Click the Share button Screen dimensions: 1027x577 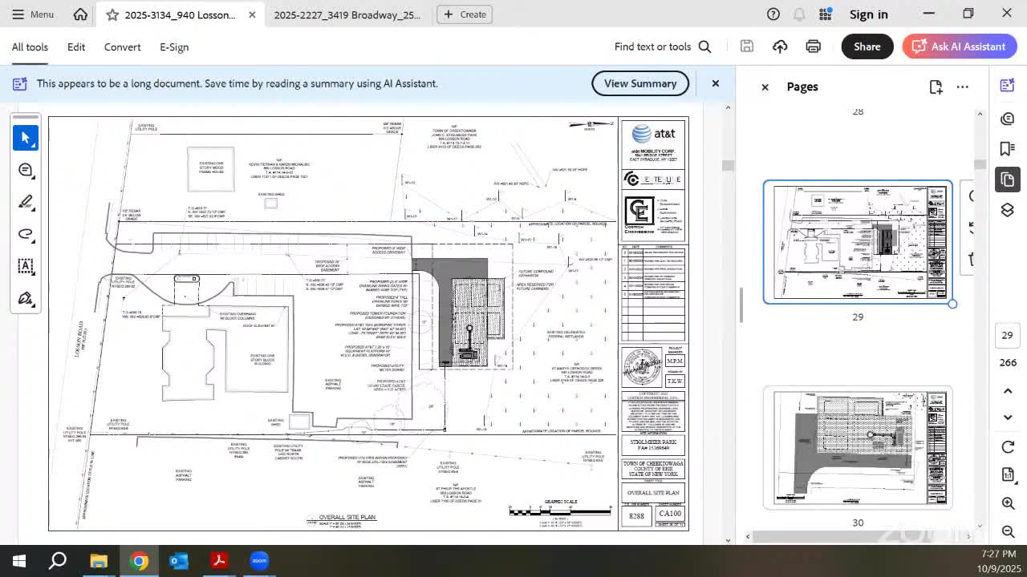(x=867, y=46)
